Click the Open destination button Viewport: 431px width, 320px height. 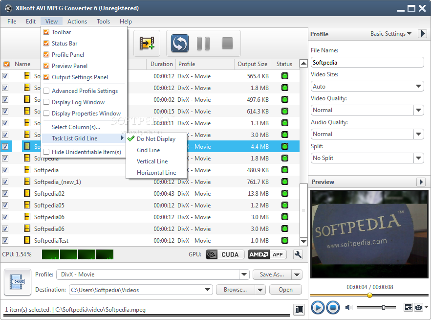pos(285,290)
